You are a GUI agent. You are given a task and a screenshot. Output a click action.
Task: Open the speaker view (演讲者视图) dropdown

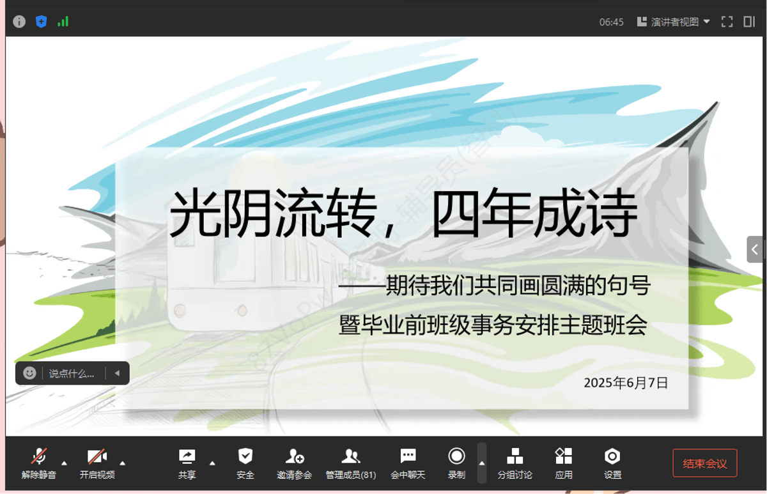(x=674, y=22)
